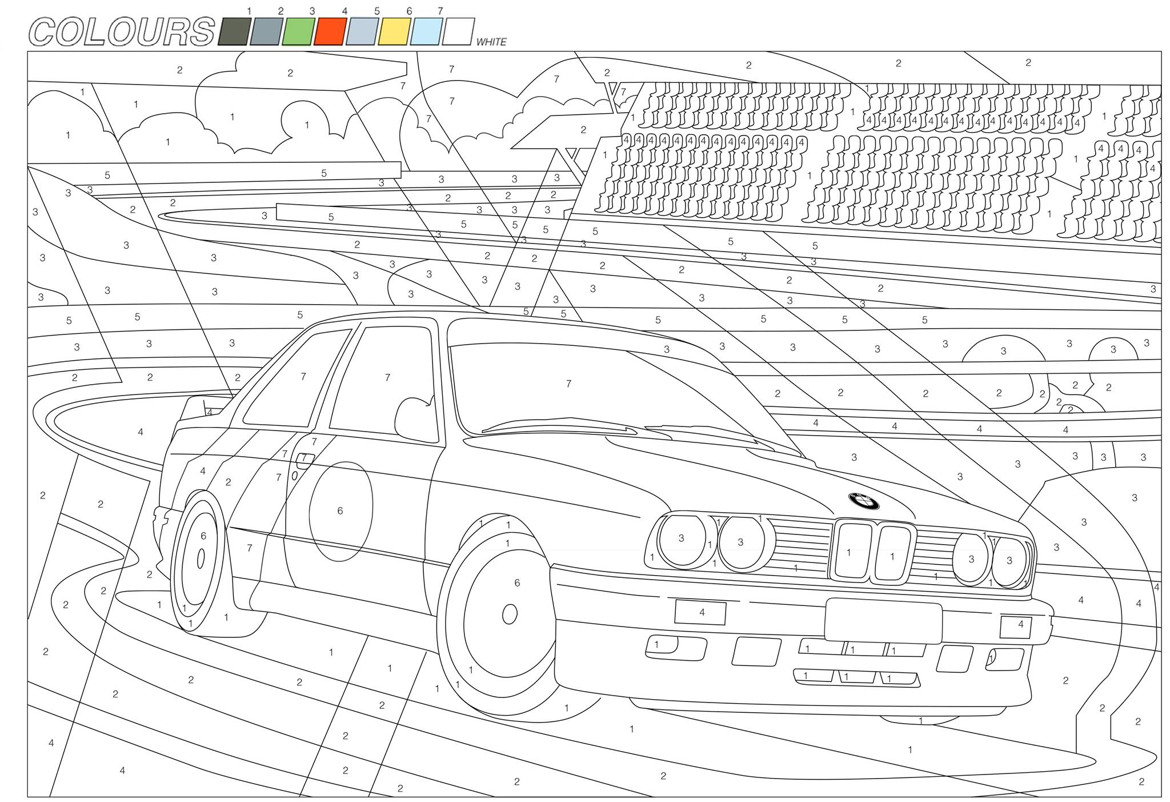Select the dark olive colour swatch 1
Screen dimensions: 1170x802
(x=233, y=31)
